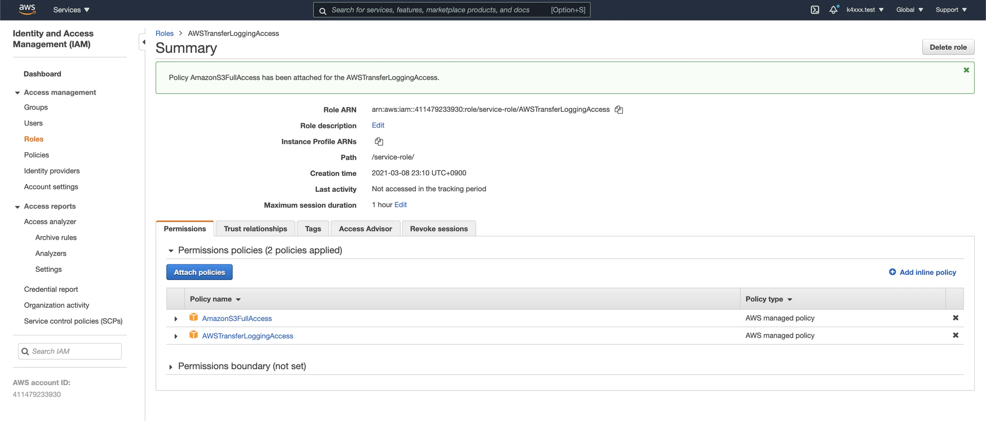The height and width of the screenshot is (421, 986).
Task: Click the Delete role button
Action: click(948, 47)
